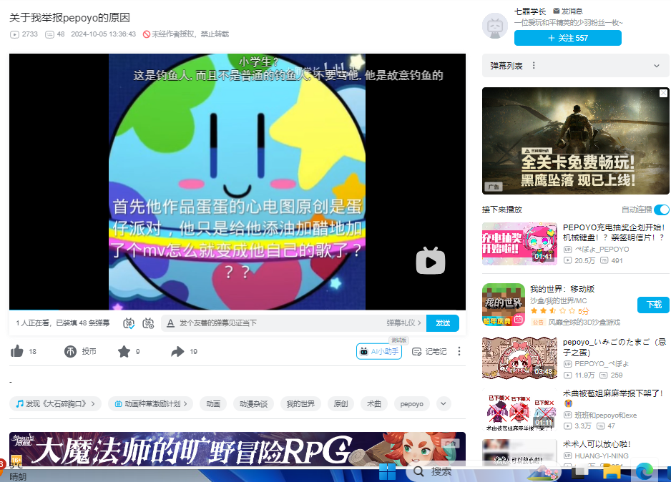671x482 pixels.
Task: Open more options three-dot menu below video
Action: [x=459, y=351]
